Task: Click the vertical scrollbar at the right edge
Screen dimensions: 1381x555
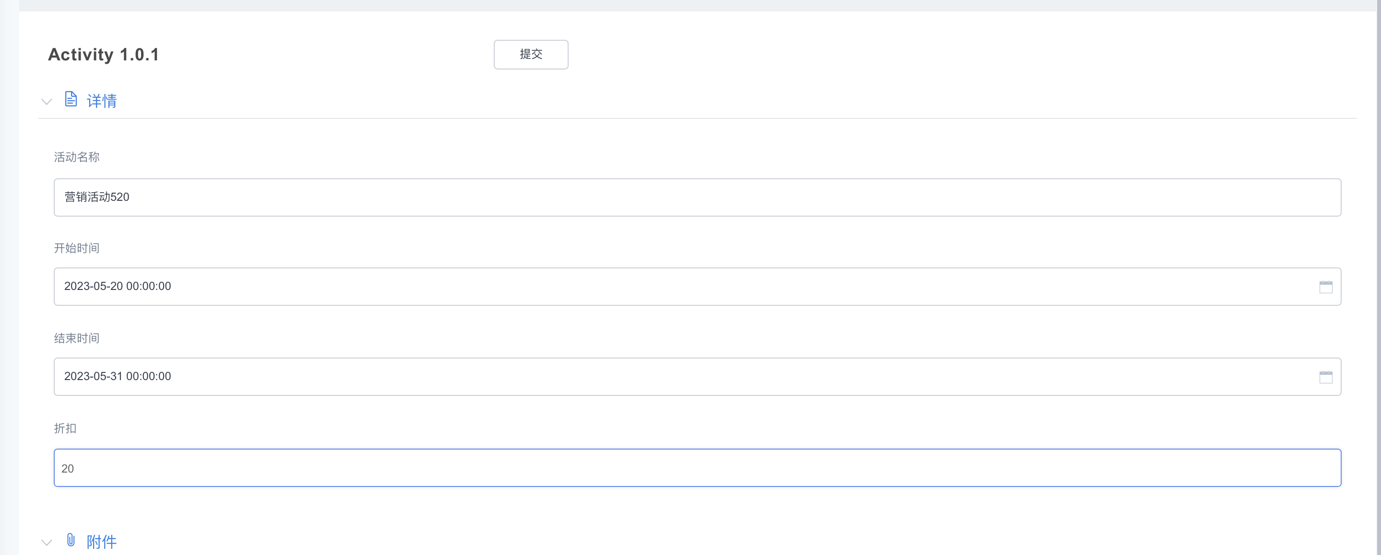Action: pos(1378,268)
